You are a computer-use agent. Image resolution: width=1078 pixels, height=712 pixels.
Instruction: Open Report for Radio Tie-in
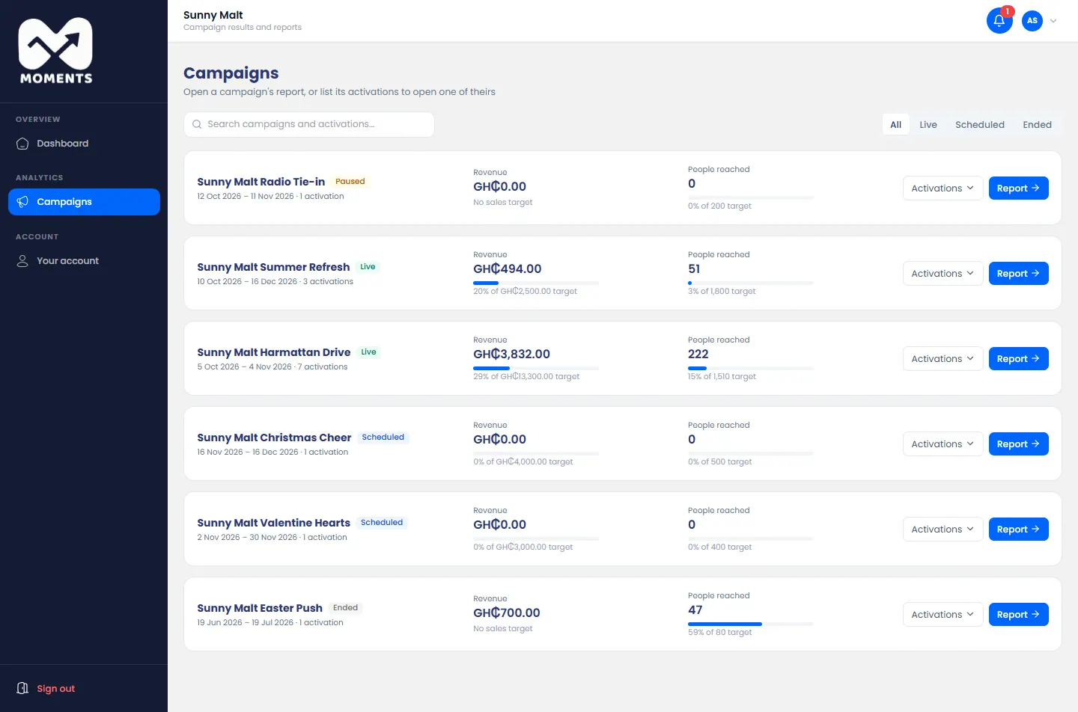[x=1018, y=188]
